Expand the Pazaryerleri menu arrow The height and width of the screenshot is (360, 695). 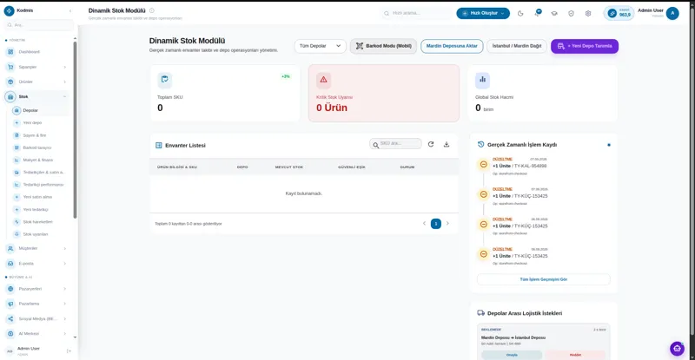(64, 289)
